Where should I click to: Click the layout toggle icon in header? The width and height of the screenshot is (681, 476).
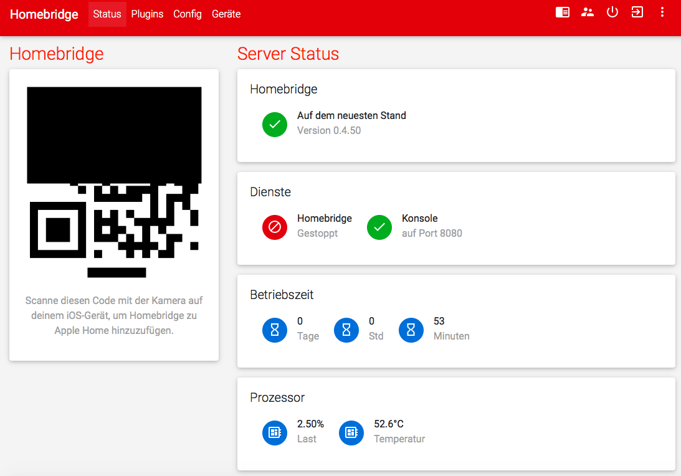[563, 12]
